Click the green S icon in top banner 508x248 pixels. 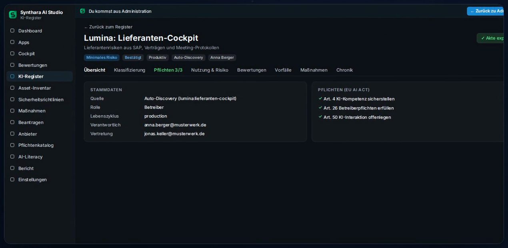(x=82, y=11)
